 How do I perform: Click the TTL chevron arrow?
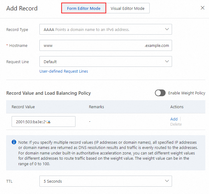[167, 181]
